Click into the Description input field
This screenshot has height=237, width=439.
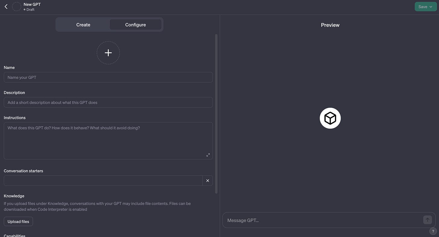108,102
